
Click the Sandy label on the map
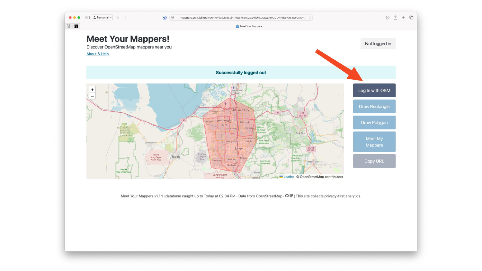(x=238, y=149)
